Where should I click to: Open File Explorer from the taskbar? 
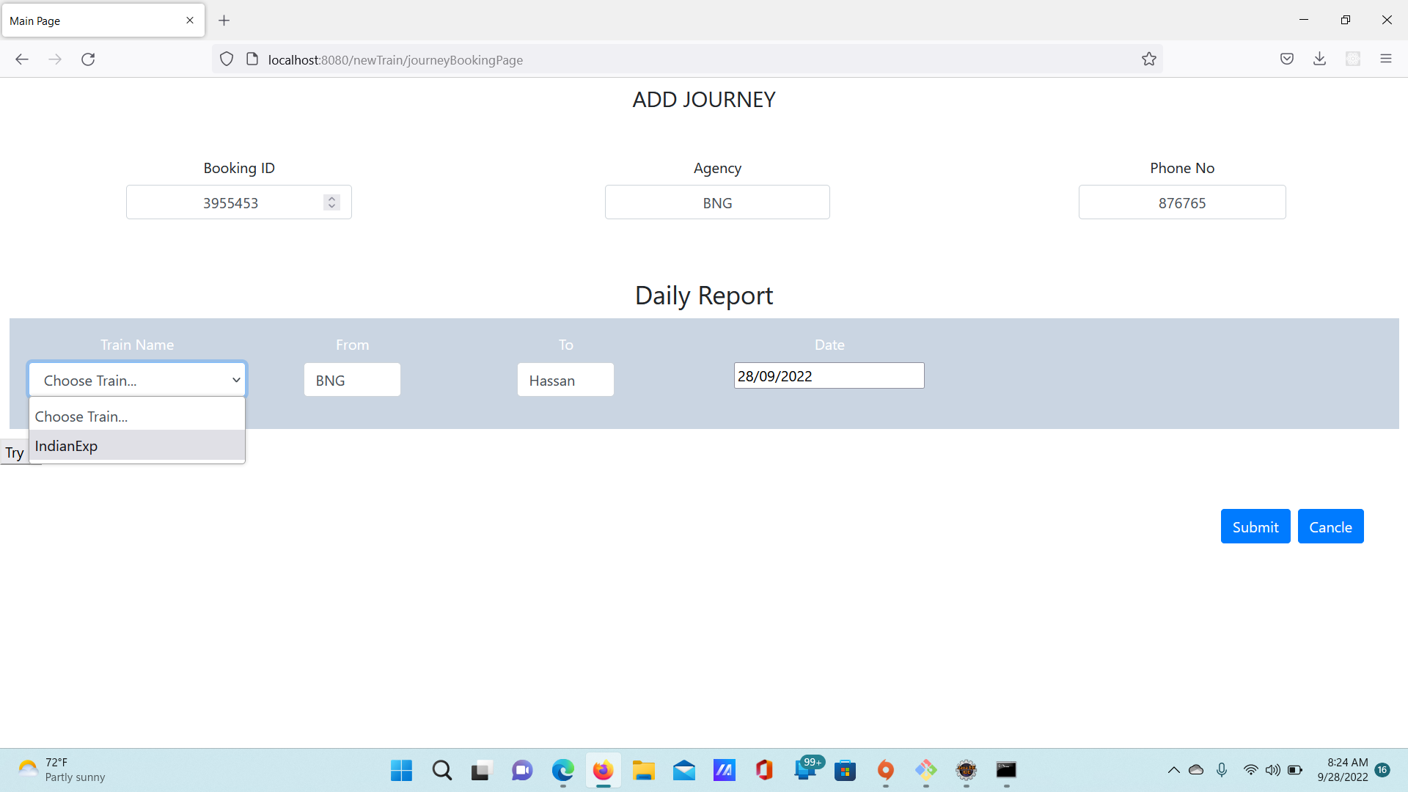[644, 771]
